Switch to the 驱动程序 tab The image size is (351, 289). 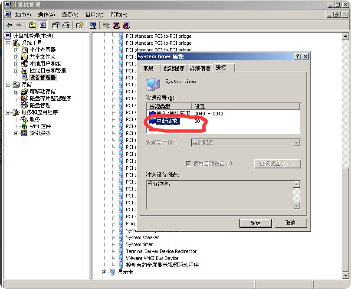pos(174,68)
